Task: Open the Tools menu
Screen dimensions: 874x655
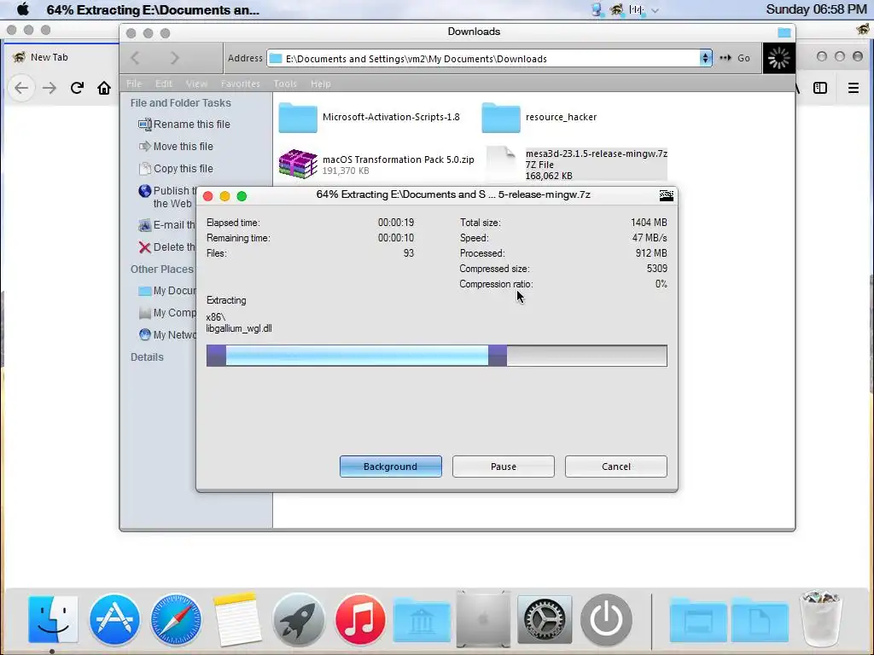Action: click(x=285, y=84)
